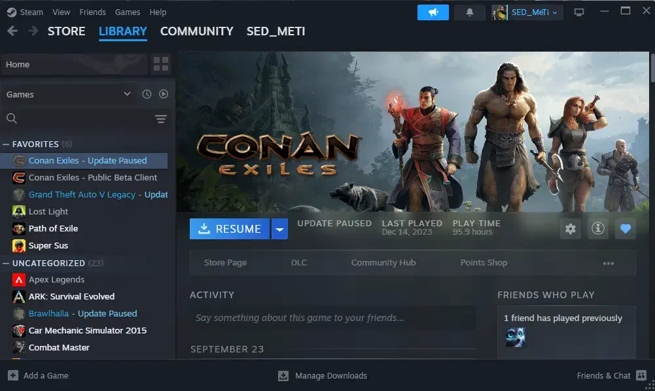655x391 pixels.
Task: Open the notifications bell
Action: click(469, 12)
